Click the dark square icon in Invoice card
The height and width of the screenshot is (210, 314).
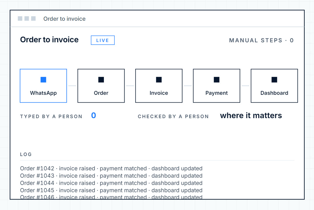pos(159,80)
